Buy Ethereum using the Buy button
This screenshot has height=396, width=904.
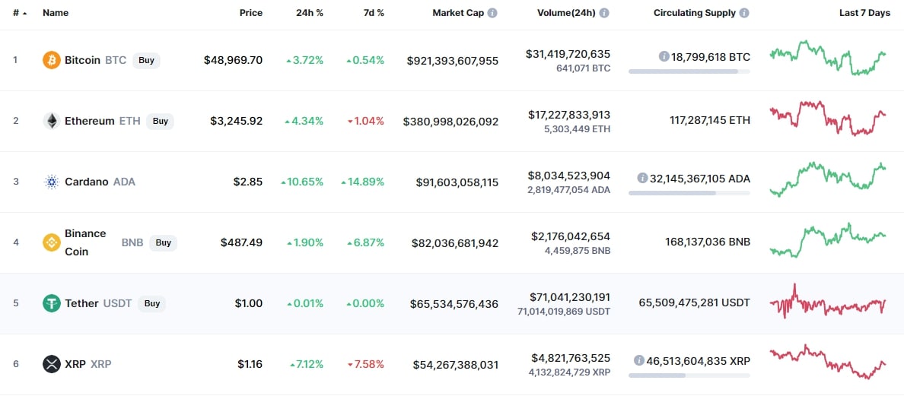[x=161, y=121]
